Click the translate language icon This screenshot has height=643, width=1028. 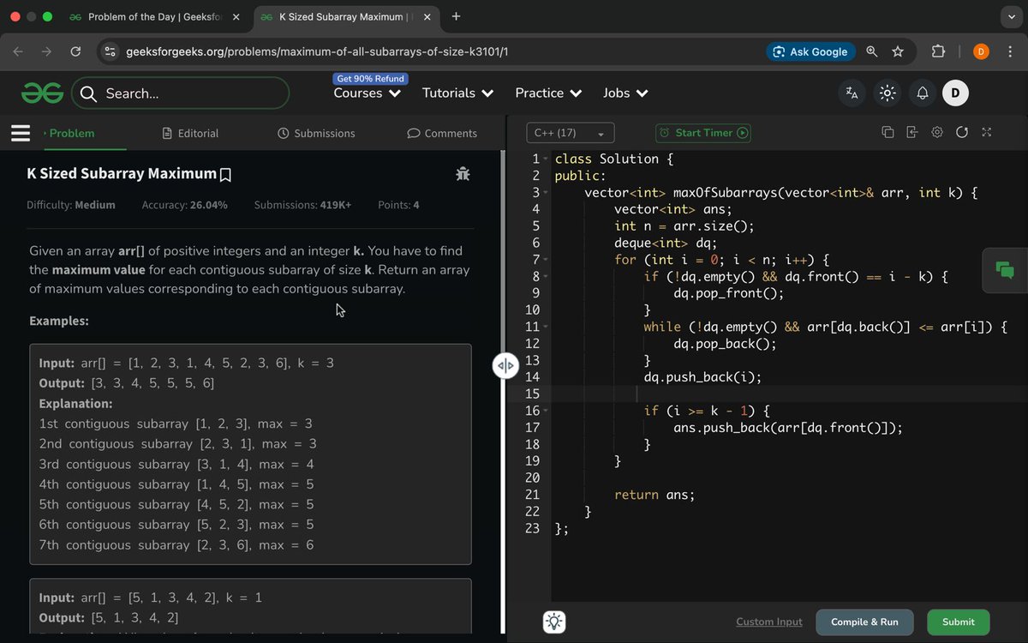tap(852, 93)
